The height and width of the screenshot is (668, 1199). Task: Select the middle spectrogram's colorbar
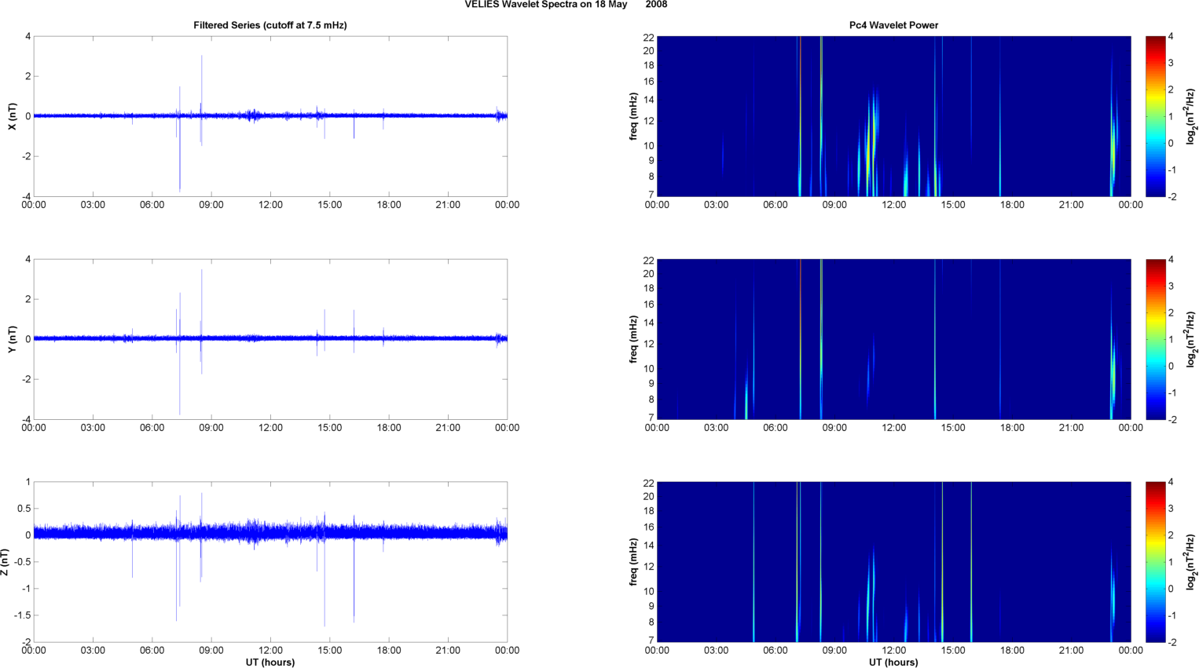pos(1155,339)
